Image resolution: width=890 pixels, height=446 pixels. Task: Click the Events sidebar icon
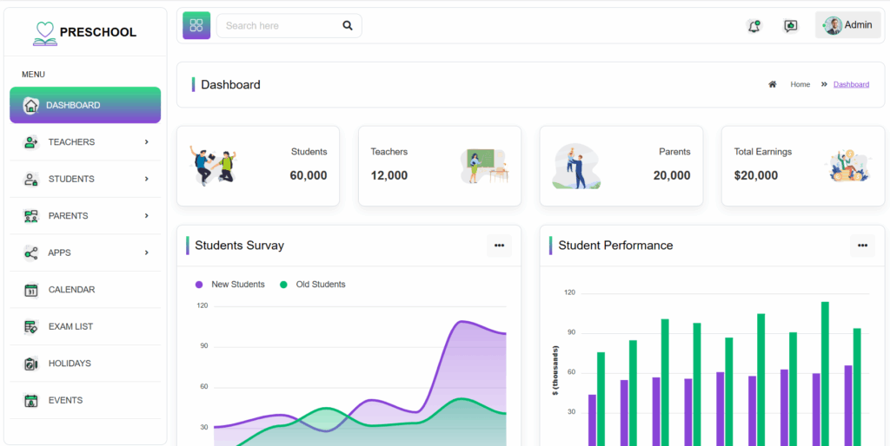(31, 401)
